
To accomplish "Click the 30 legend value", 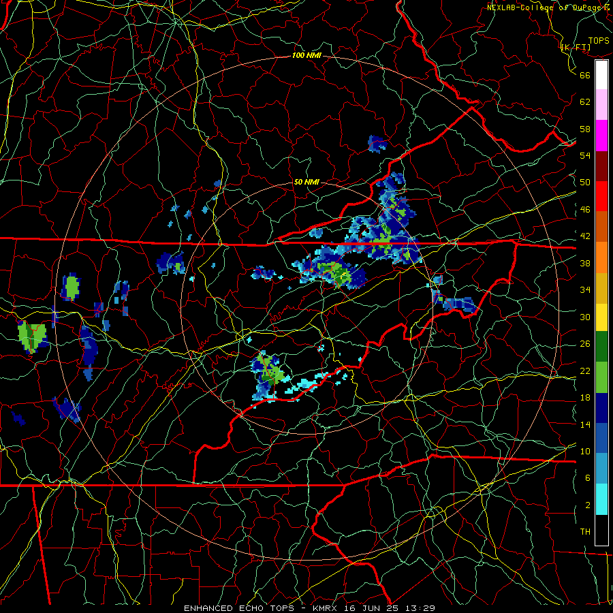I will (x=585, y=317).
